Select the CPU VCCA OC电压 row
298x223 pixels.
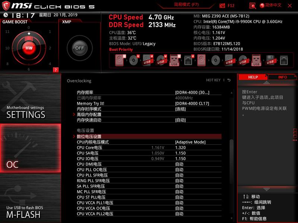149,208
